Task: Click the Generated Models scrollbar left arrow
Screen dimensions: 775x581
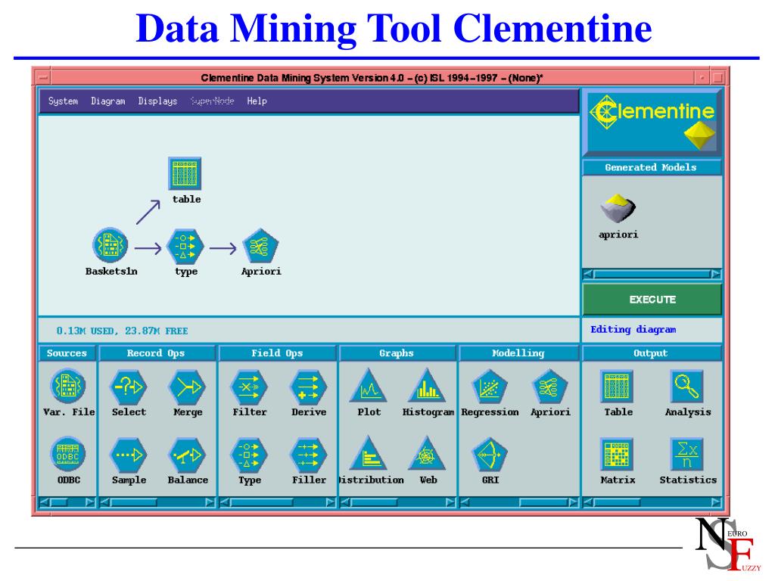Action: click(x=588, y=274)
